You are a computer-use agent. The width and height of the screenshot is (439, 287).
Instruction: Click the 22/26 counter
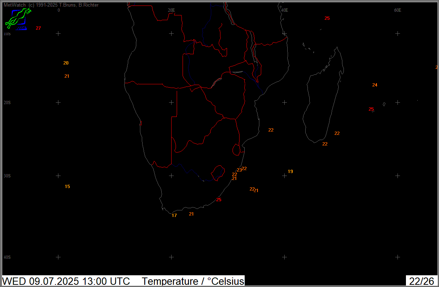click(x=421, y=281)
